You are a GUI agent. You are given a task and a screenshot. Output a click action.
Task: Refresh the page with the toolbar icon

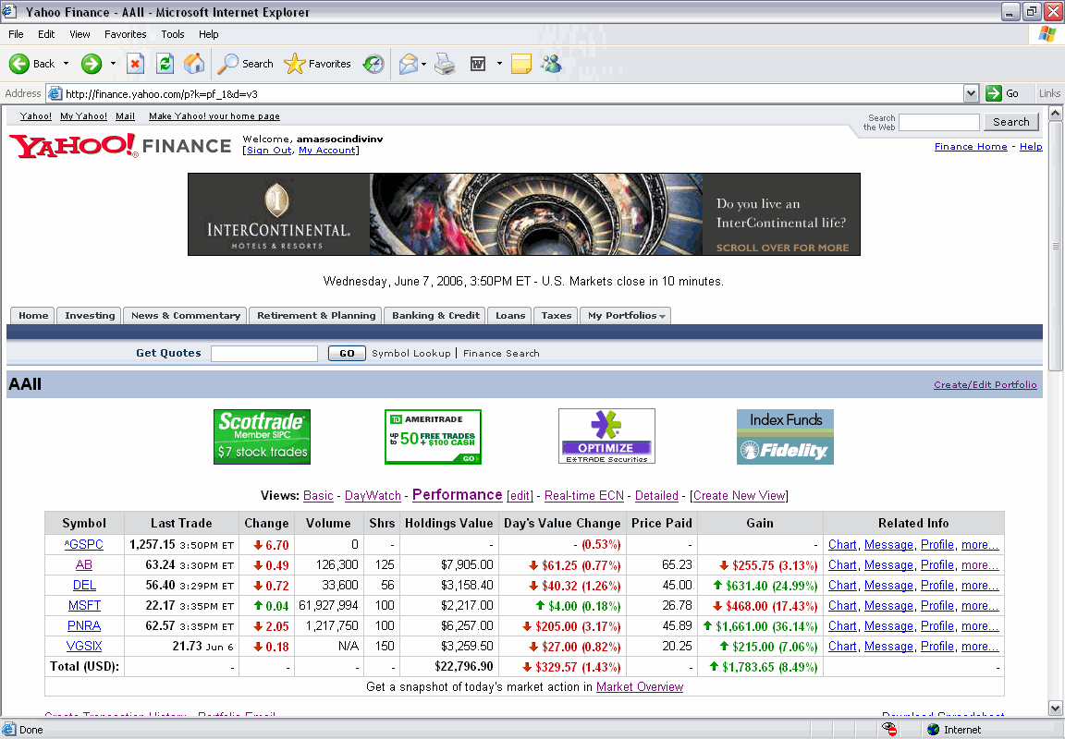[165, 64]
